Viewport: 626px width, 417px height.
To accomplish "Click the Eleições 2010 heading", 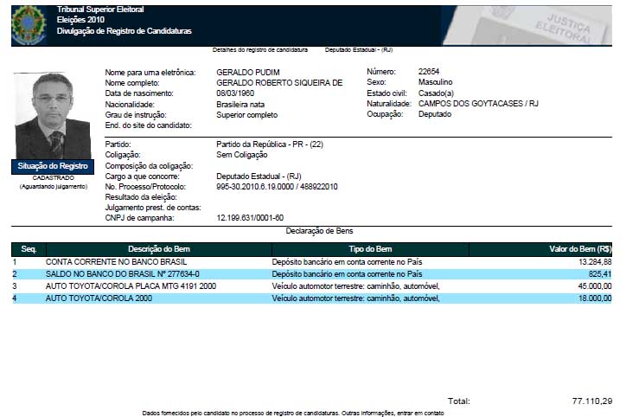I will coord(80,20).
